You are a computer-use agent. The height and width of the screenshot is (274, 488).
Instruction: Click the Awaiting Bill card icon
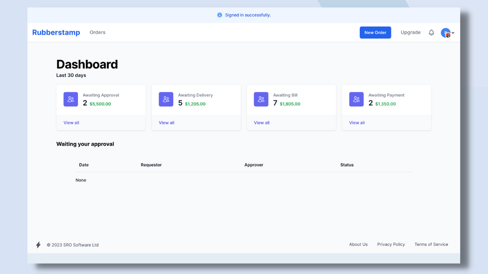pos(261,99)
